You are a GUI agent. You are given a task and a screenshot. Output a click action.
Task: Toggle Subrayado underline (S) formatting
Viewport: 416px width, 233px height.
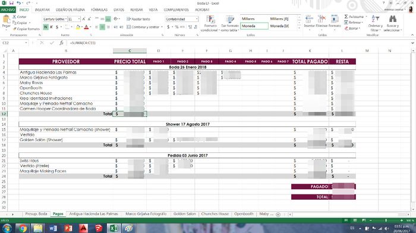(x=57, y=27)
